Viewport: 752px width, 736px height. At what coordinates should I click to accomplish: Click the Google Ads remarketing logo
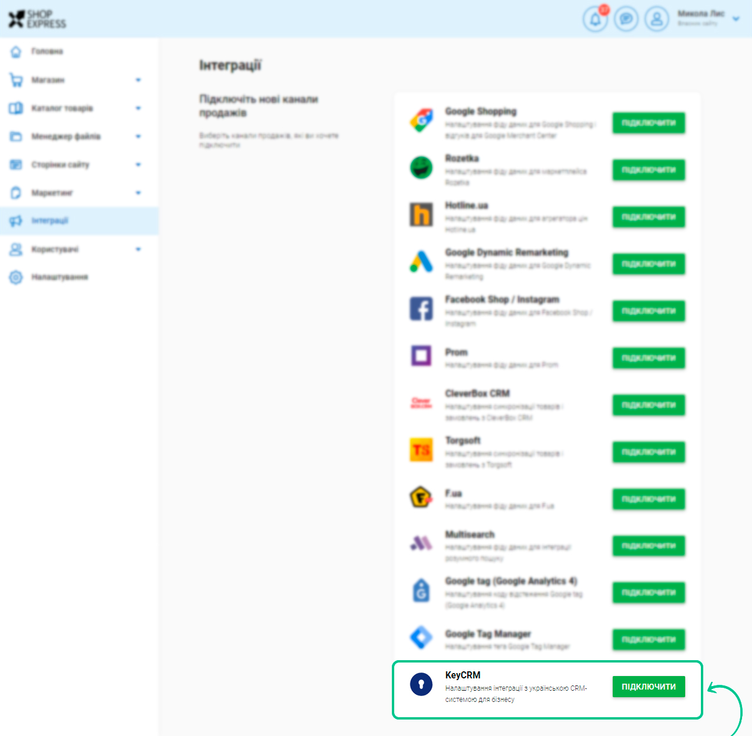[421, 262]
